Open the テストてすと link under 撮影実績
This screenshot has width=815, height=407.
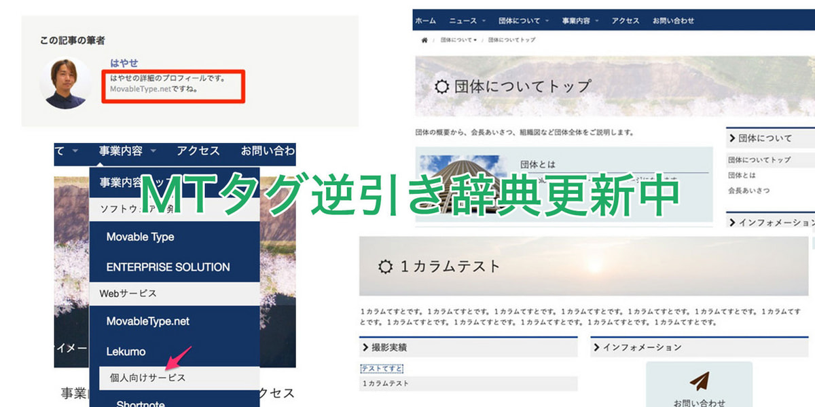pos(382,368)
